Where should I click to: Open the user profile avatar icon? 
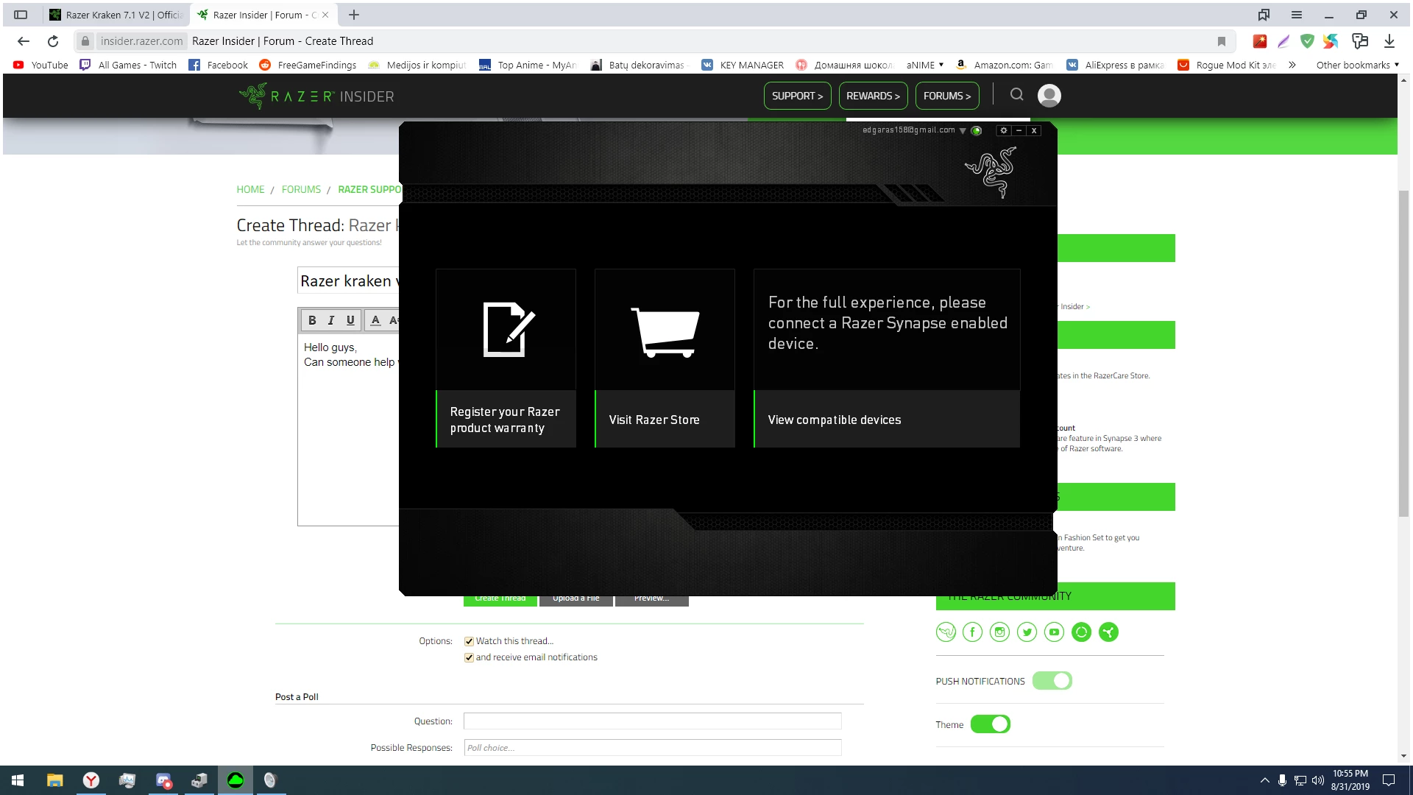tap(1049, 95)
